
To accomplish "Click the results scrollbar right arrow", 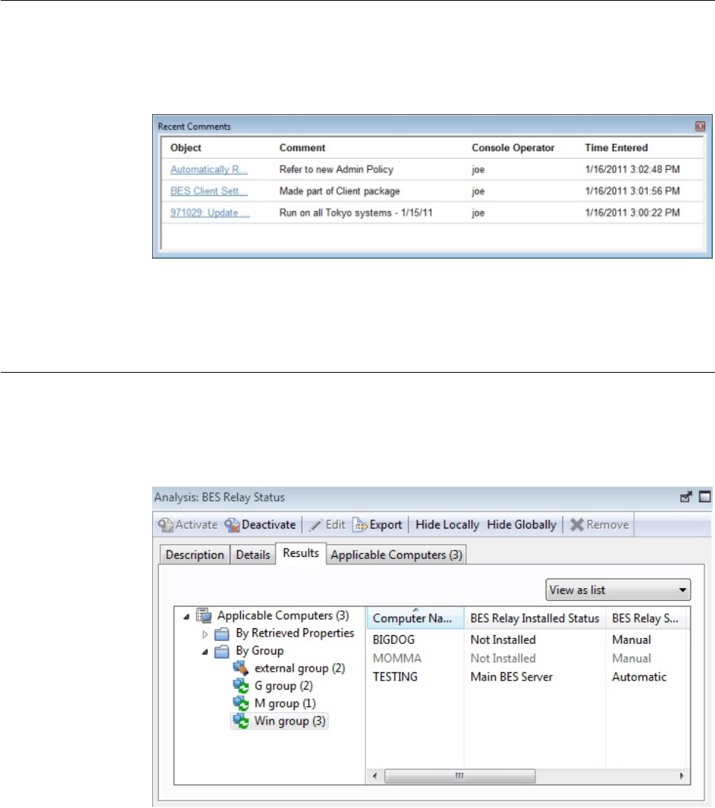I will pos(681,776).
